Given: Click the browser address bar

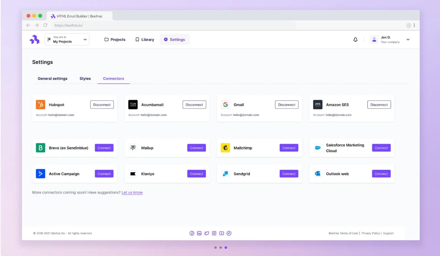Looking at the screenshot, I should [174, 25].
